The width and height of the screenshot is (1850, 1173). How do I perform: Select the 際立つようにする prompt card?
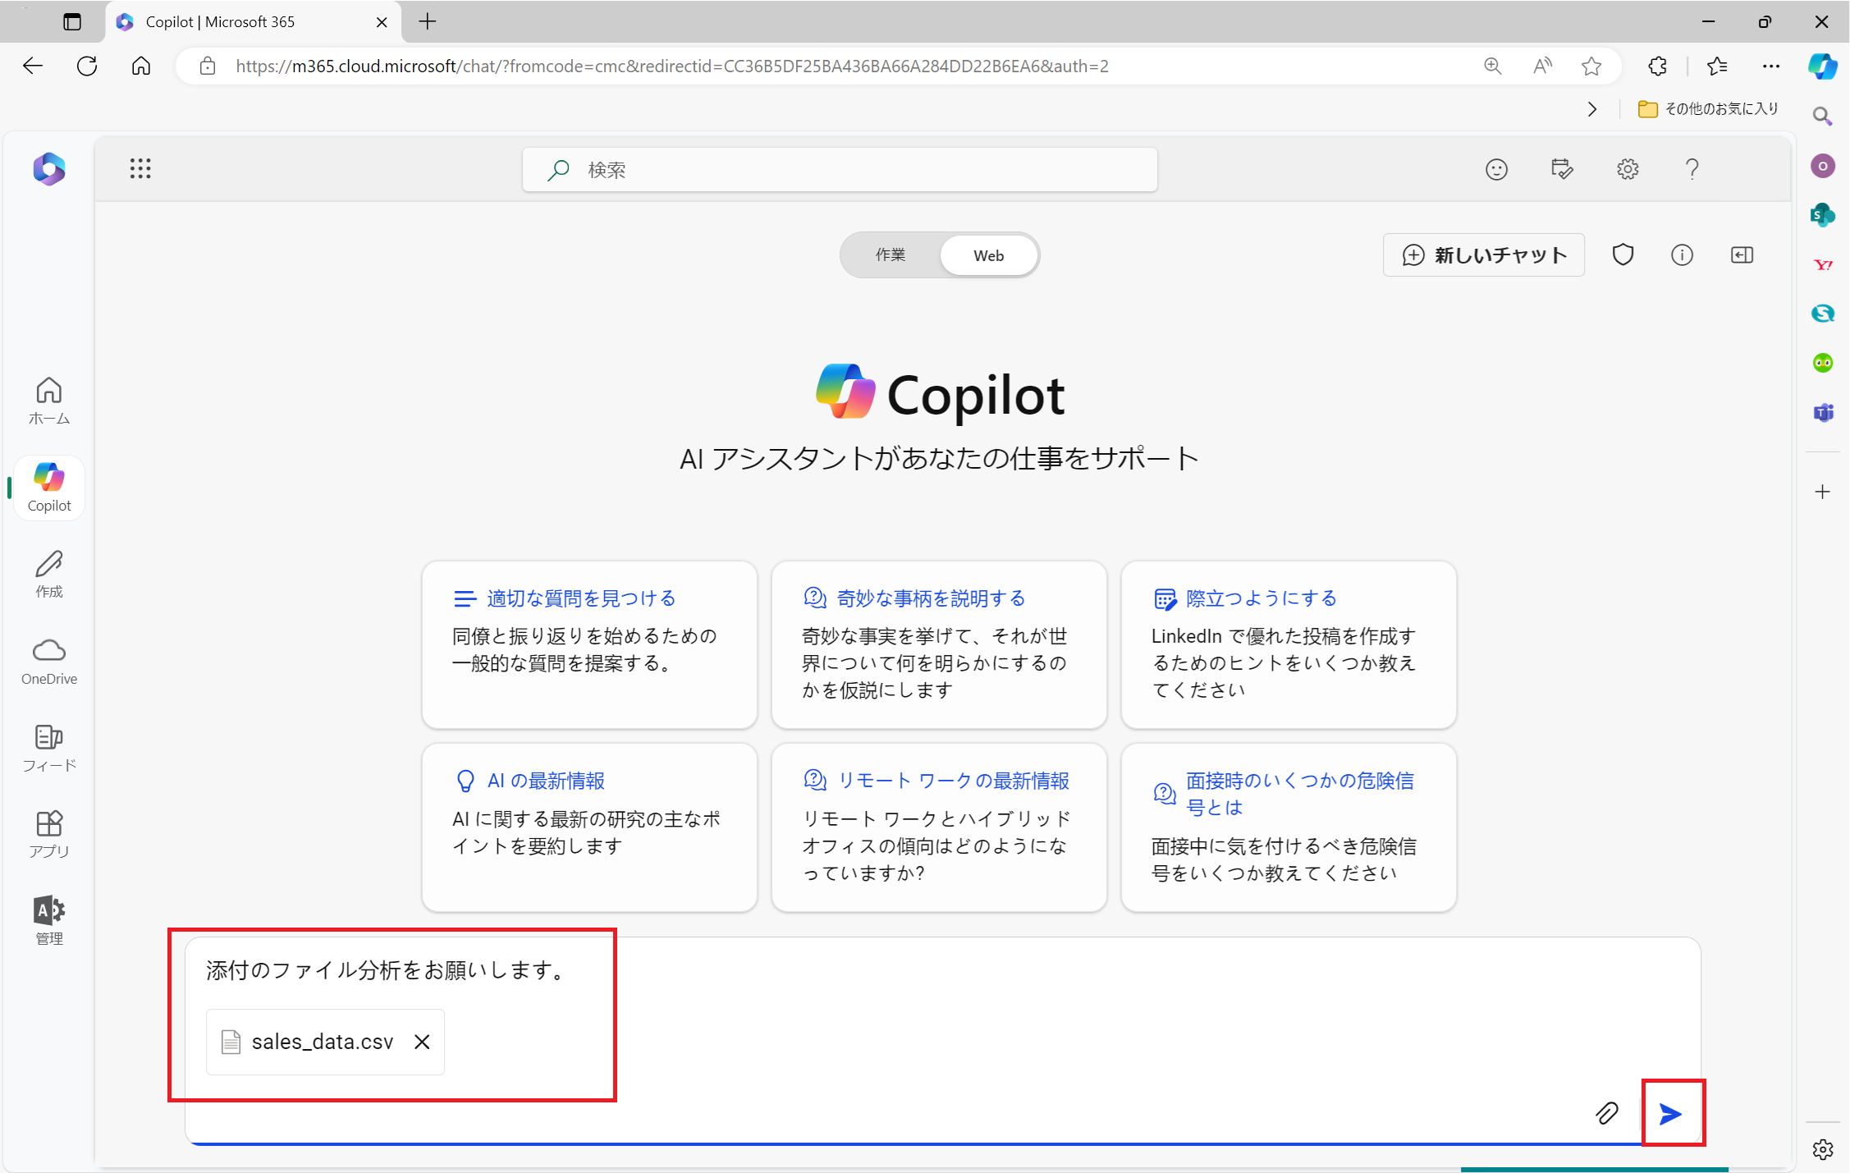pos(1289,645)
